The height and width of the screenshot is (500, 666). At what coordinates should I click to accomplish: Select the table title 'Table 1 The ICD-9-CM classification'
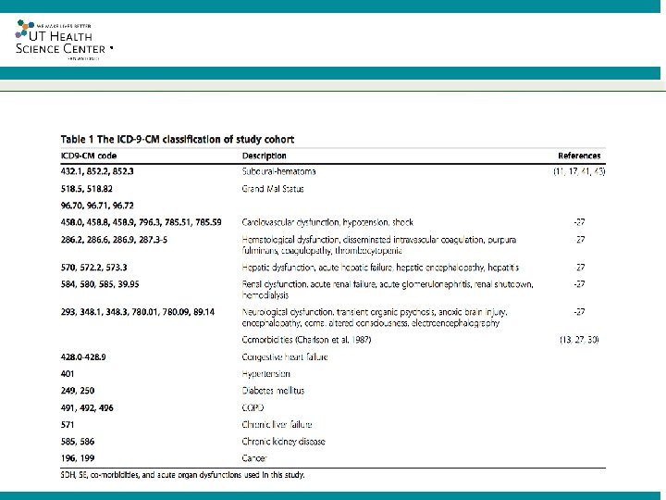coord(178,140)
